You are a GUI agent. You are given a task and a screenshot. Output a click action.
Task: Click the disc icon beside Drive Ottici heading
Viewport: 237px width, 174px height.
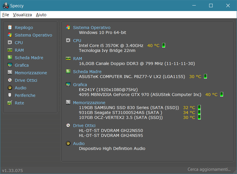point(68,125)
